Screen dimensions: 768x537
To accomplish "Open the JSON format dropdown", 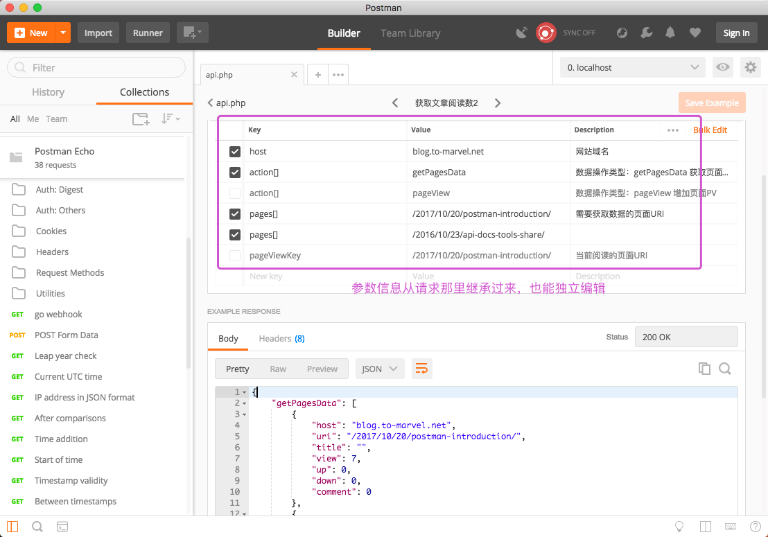I will tap(380, 369).
